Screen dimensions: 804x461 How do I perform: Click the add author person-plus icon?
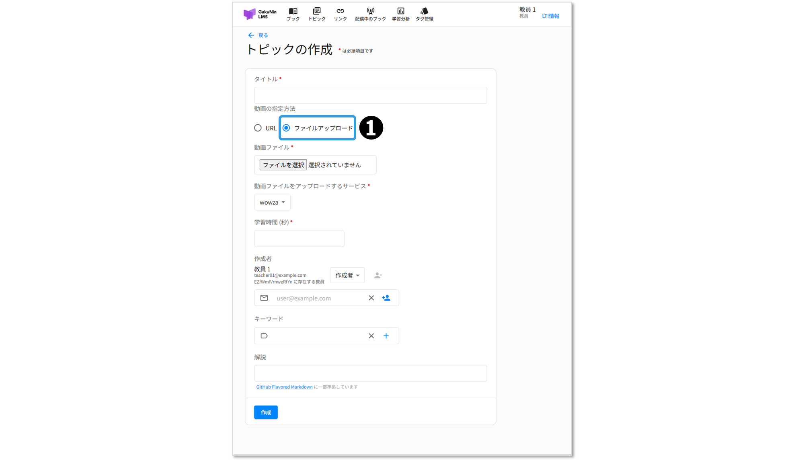(386, 298)
